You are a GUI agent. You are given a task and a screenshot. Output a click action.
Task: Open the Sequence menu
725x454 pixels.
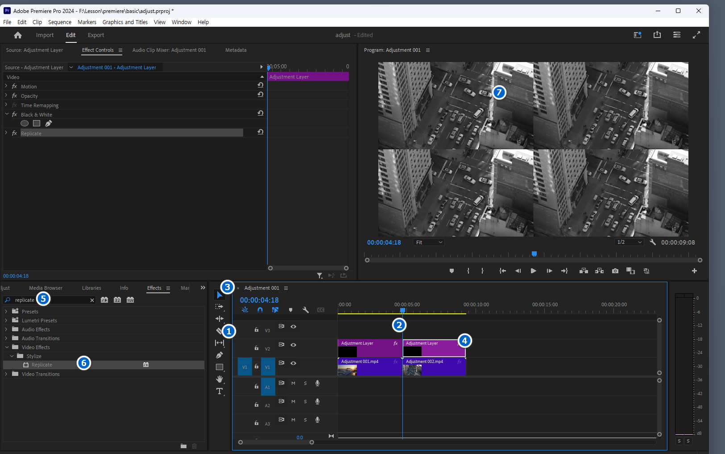tap(59, 22)
